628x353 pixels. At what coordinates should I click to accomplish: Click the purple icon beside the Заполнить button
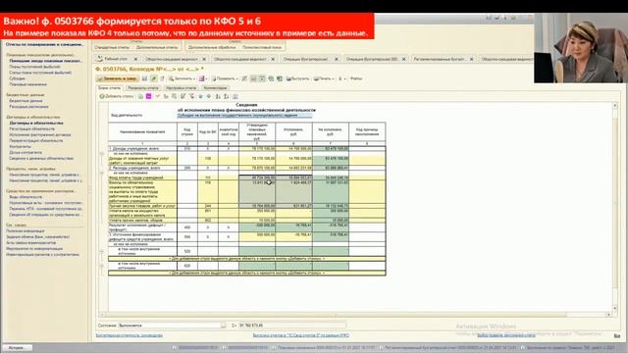pos(202,78)
